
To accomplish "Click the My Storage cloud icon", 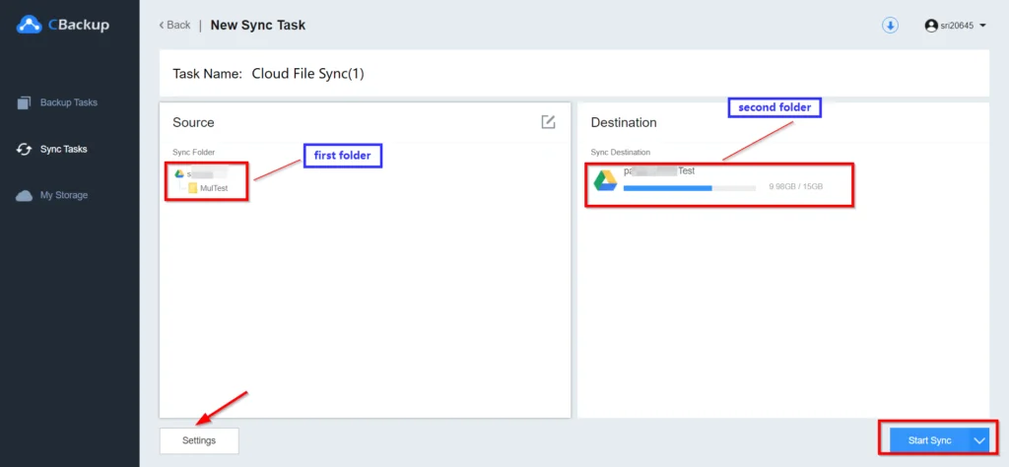I will coord(24,195).
